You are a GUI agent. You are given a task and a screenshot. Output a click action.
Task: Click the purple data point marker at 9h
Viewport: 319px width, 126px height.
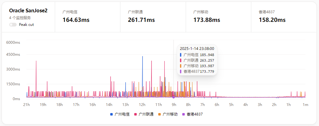pyautogui.click(x=173, y=97)
